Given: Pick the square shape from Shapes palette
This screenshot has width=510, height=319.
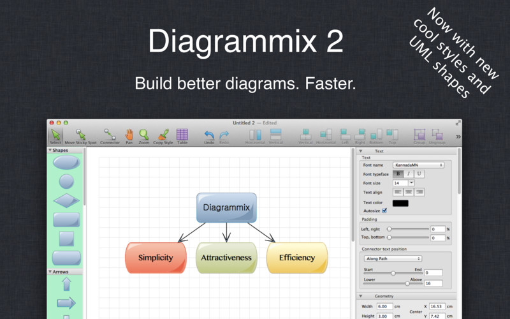Looking at the screenshot, I should (x=66, y=239).
